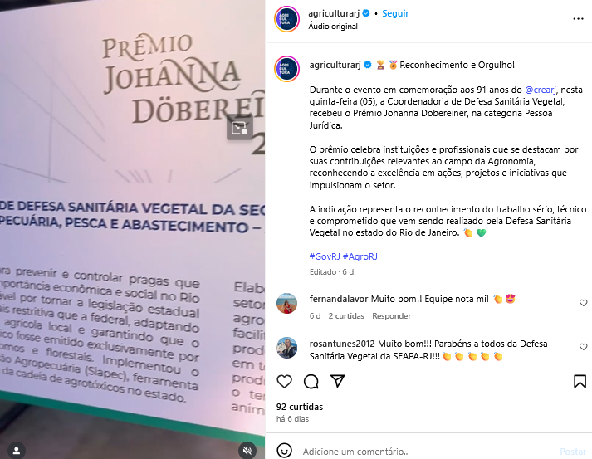592x459 pixels.
Task: Share the post using paper plane icon
Action: click(338, 381)
